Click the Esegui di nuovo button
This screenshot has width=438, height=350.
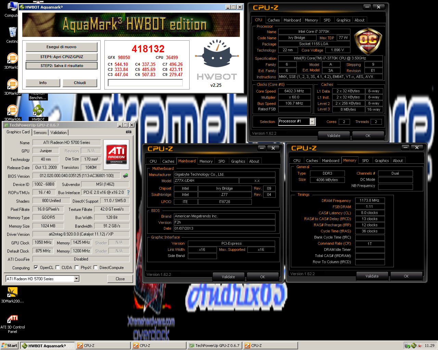coord(62,47)
